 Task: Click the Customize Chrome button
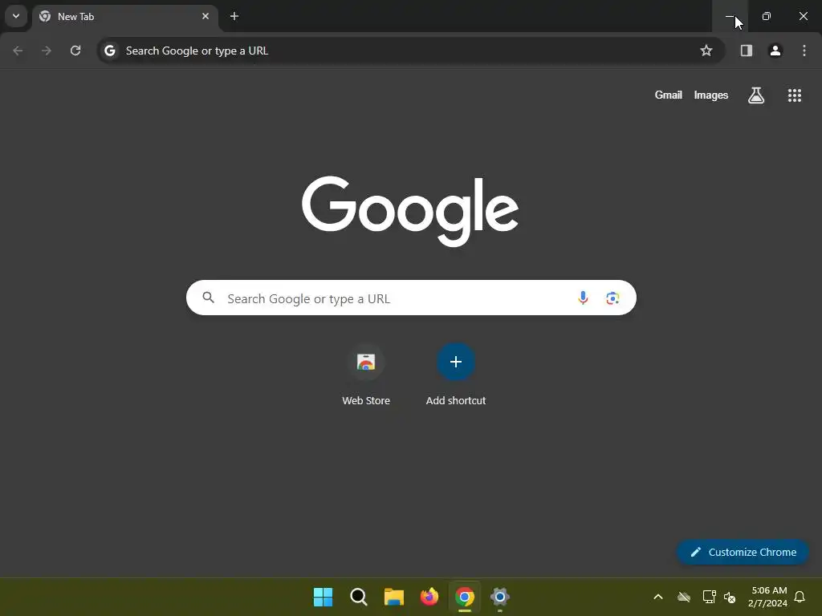pos(743,552)
